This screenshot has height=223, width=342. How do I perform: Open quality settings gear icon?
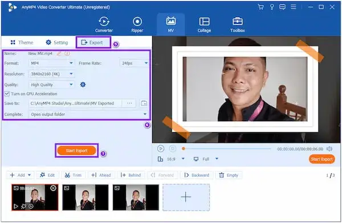pos(83,84)
